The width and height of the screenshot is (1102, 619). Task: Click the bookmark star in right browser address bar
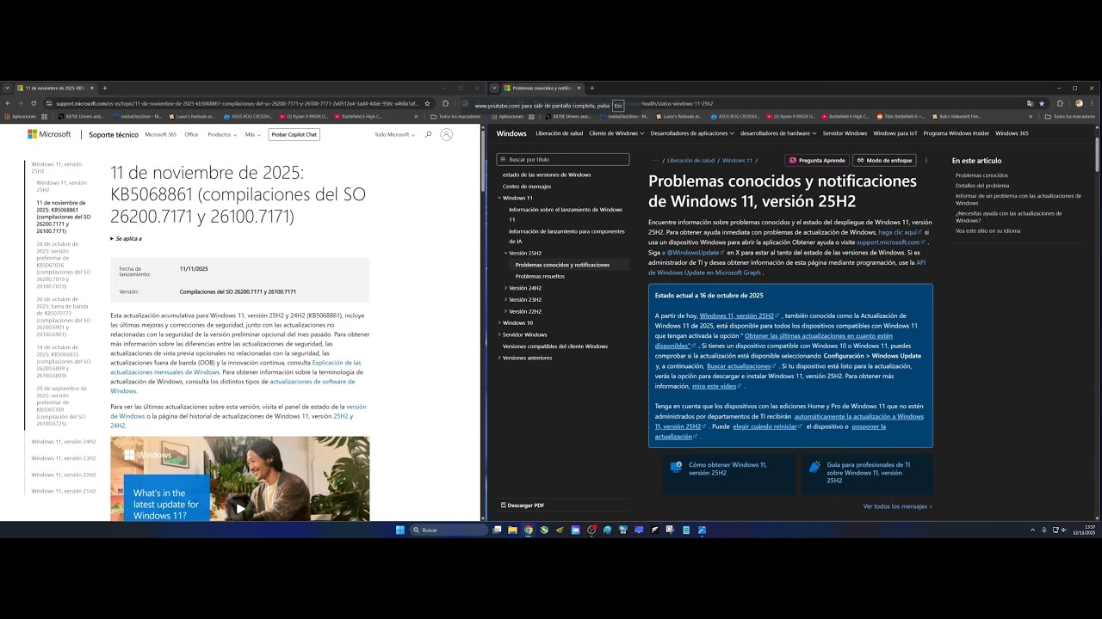pyautogui.click(x=1042, y=103)
